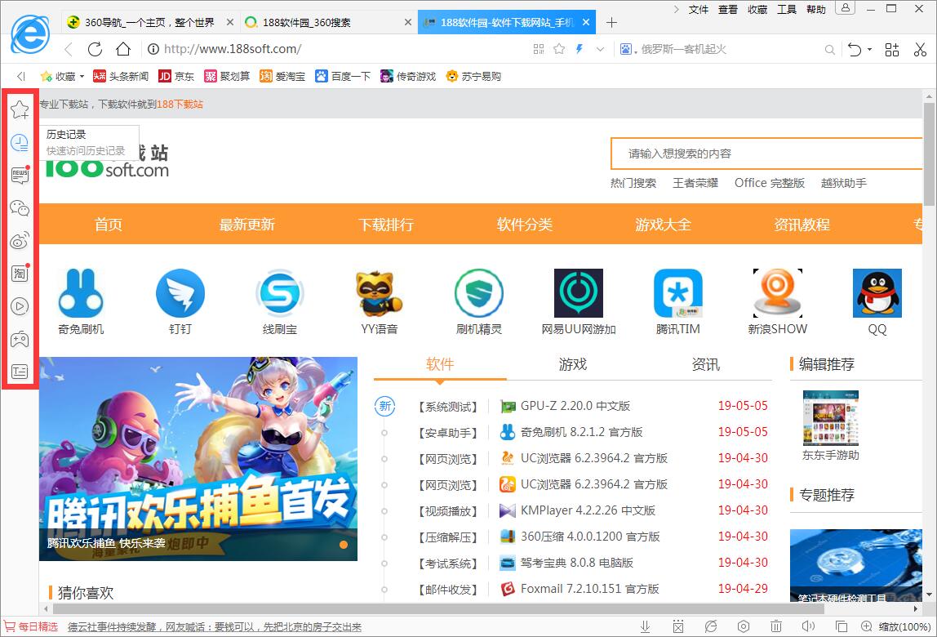The height and width of the screenshot is (637, 937).
Task: Open the 工具 menu
Action: click(x=786, y=10)
